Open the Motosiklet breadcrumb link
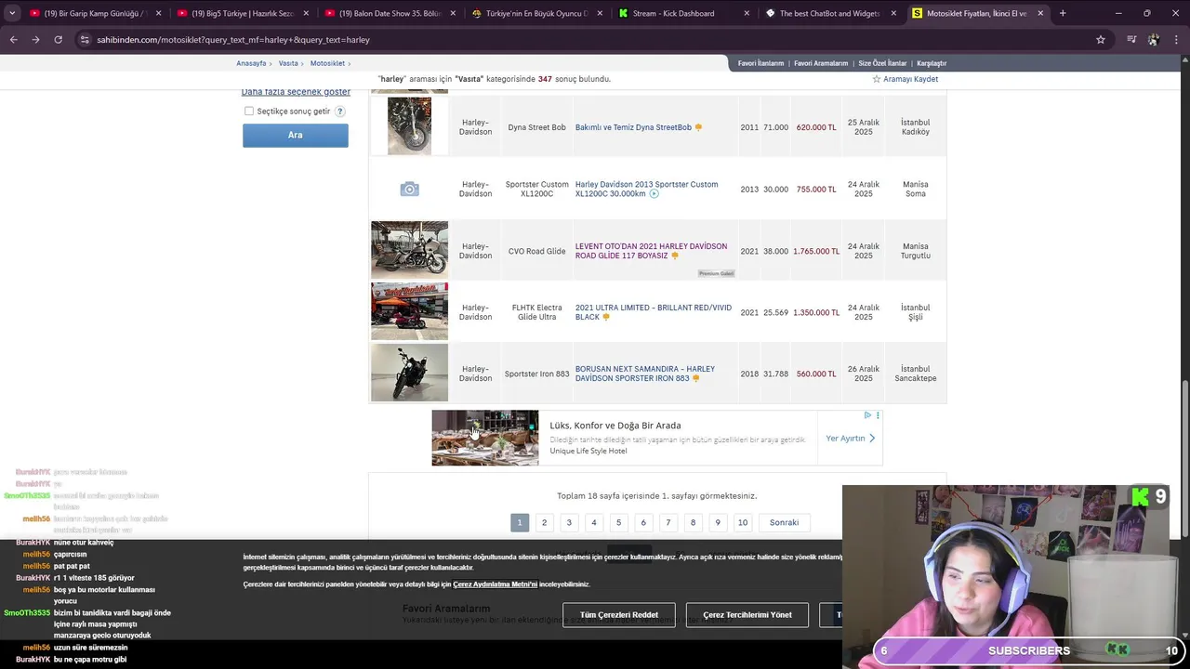Image resolution: width=1190 pixels, height=669 pixels. pyautogui.click(x=327, y=63)
